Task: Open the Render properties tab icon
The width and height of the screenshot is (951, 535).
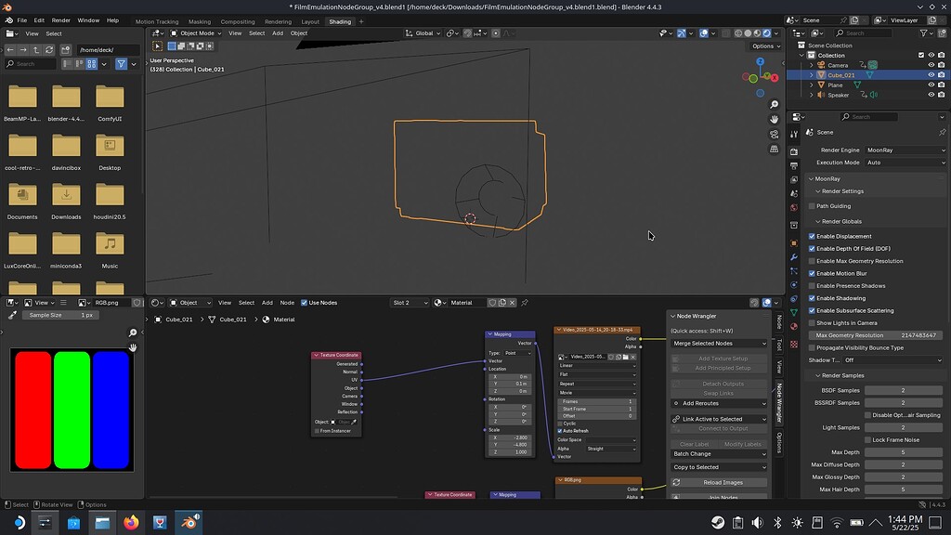Action: (794, 151)
